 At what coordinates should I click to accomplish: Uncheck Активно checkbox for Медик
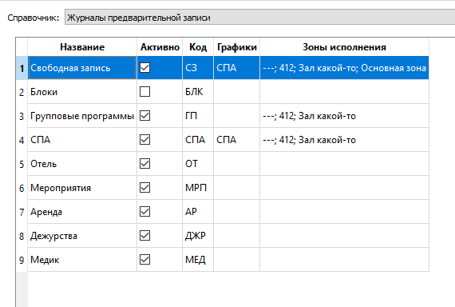[x=144, y=260]
